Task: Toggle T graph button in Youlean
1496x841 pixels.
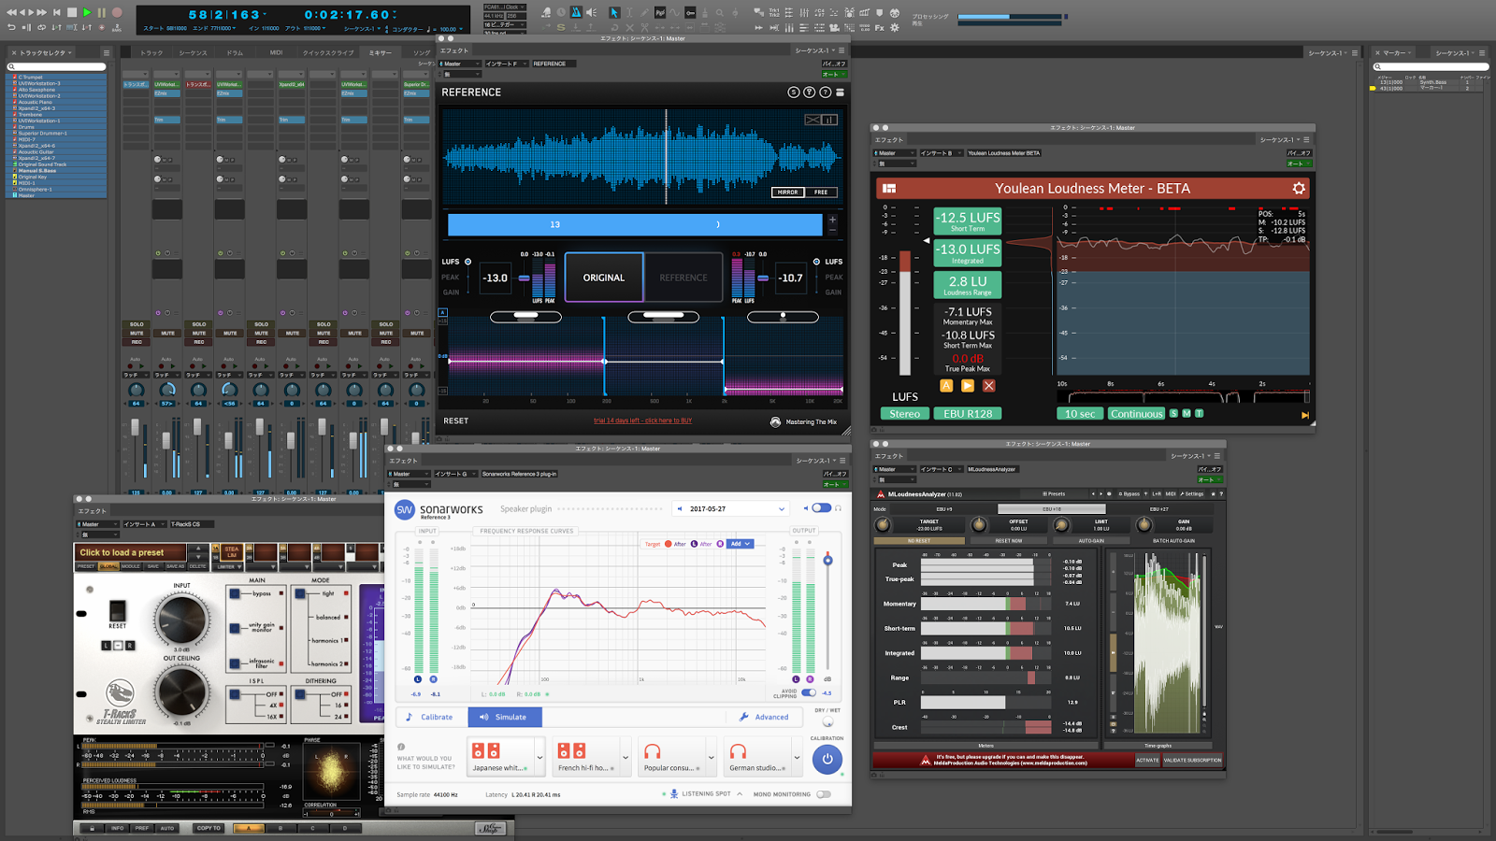Action: pos(1199,413)
